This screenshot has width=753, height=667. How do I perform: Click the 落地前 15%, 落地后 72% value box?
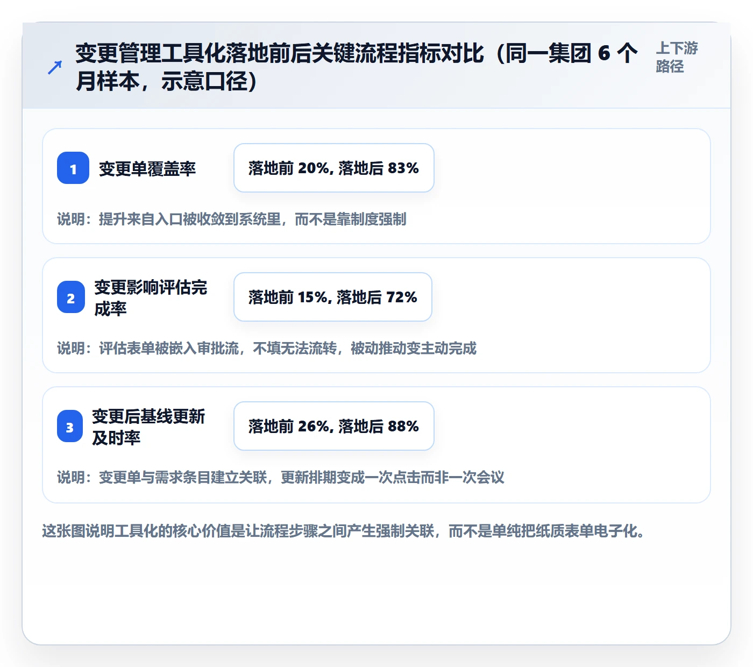[333, 297]
